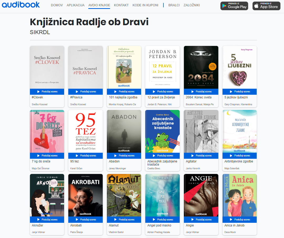Click author text 'Jordan B. Peterson, Niki'

tap(159, 104)
